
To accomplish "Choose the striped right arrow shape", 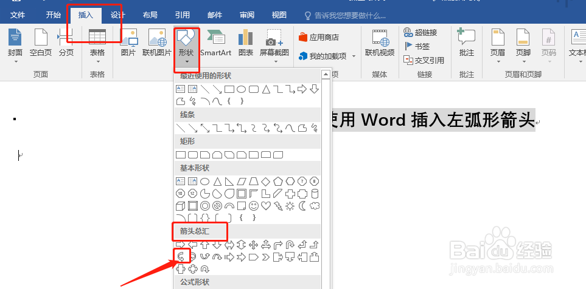I will tap(229, 257).
